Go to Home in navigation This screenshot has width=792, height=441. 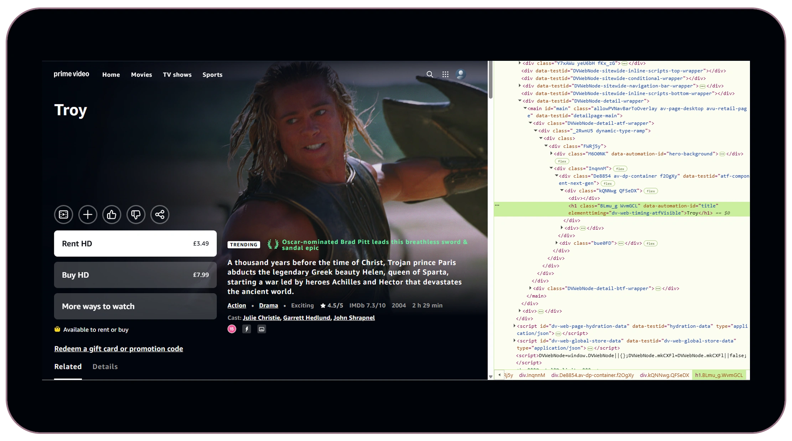(x=111, y=75)
